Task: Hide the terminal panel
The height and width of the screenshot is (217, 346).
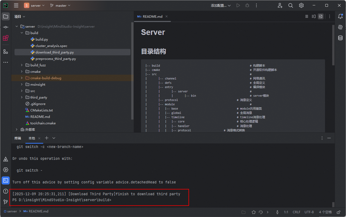Action: point(329,138)
